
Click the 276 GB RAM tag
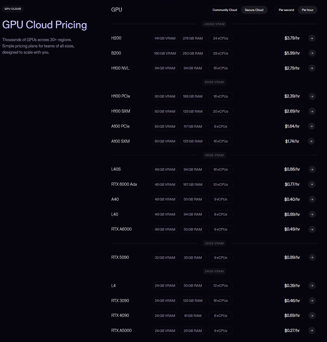pos(193,38)
